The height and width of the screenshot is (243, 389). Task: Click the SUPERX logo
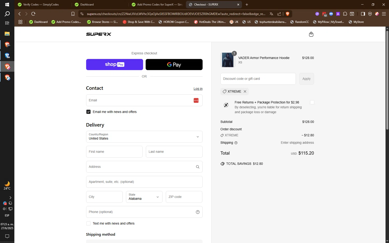click(x=99, y=34)
